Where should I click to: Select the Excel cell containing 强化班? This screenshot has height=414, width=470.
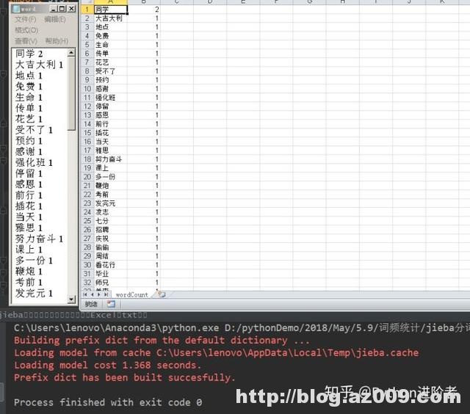coord(110,98)
